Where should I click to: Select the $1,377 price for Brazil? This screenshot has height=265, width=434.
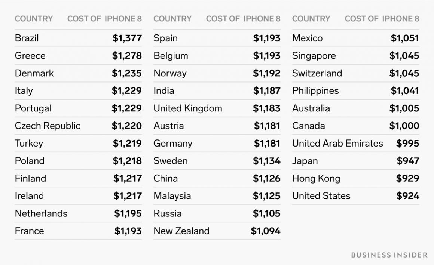[127, 38]
